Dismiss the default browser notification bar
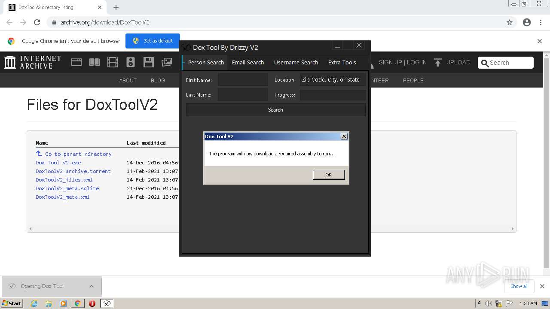 tap(540, 41)
